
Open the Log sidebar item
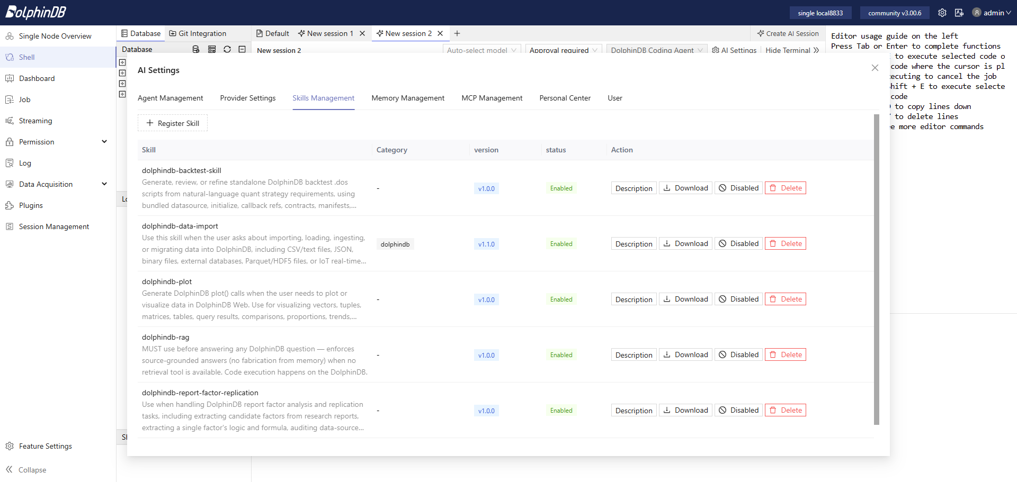pyautogui.click(x=58, y=163)
